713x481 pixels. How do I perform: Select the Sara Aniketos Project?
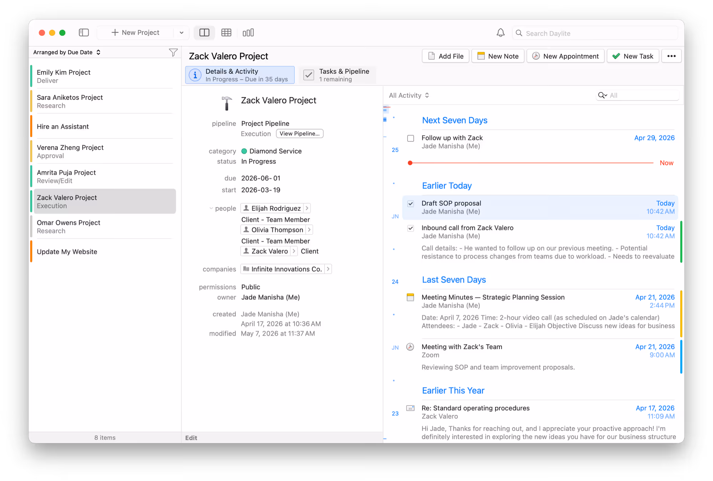point(104,101)
